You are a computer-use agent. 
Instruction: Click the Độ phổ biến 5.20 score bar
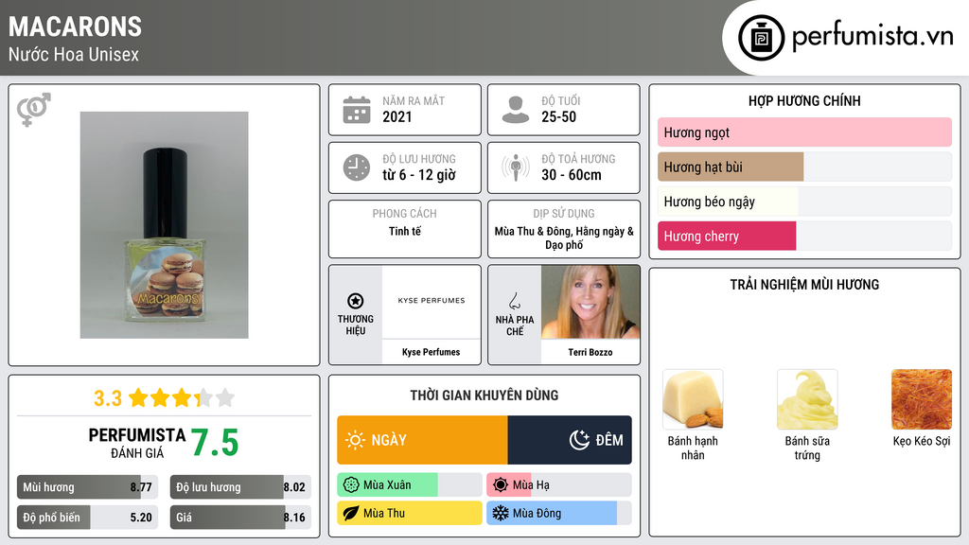pos(88,518)
